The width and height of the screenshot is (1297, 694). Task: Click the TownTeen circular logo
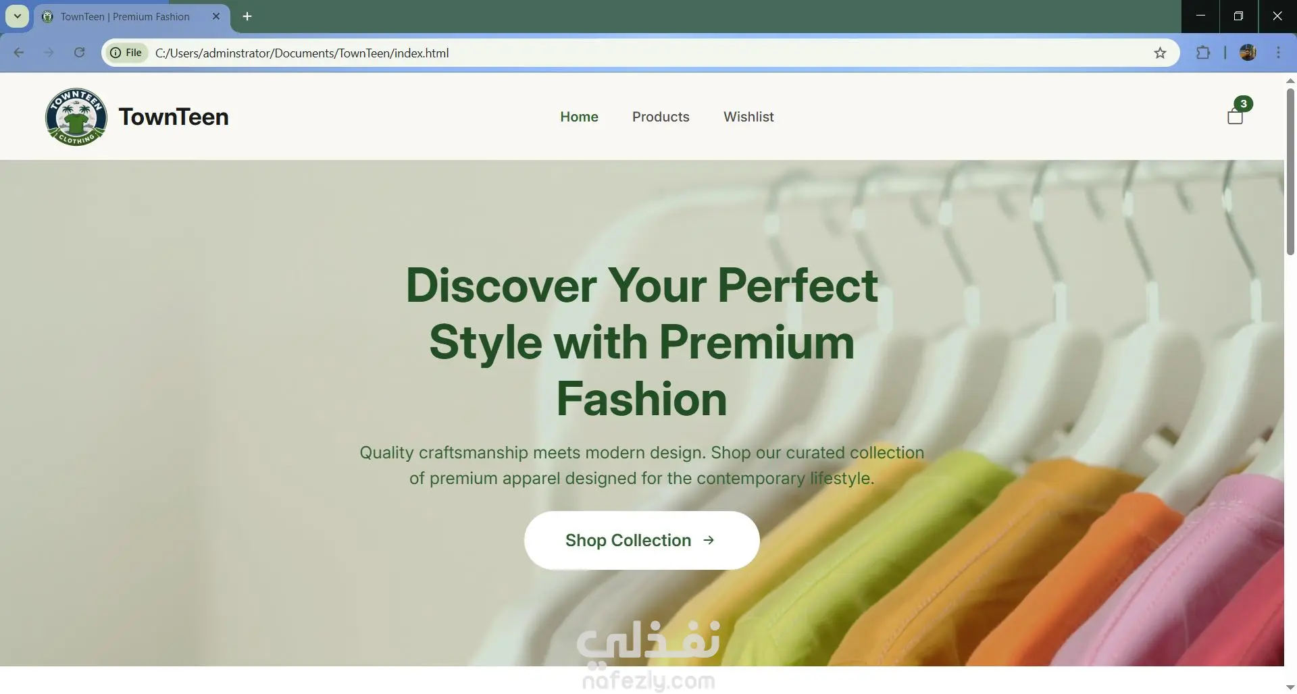(x=76, y=117)
